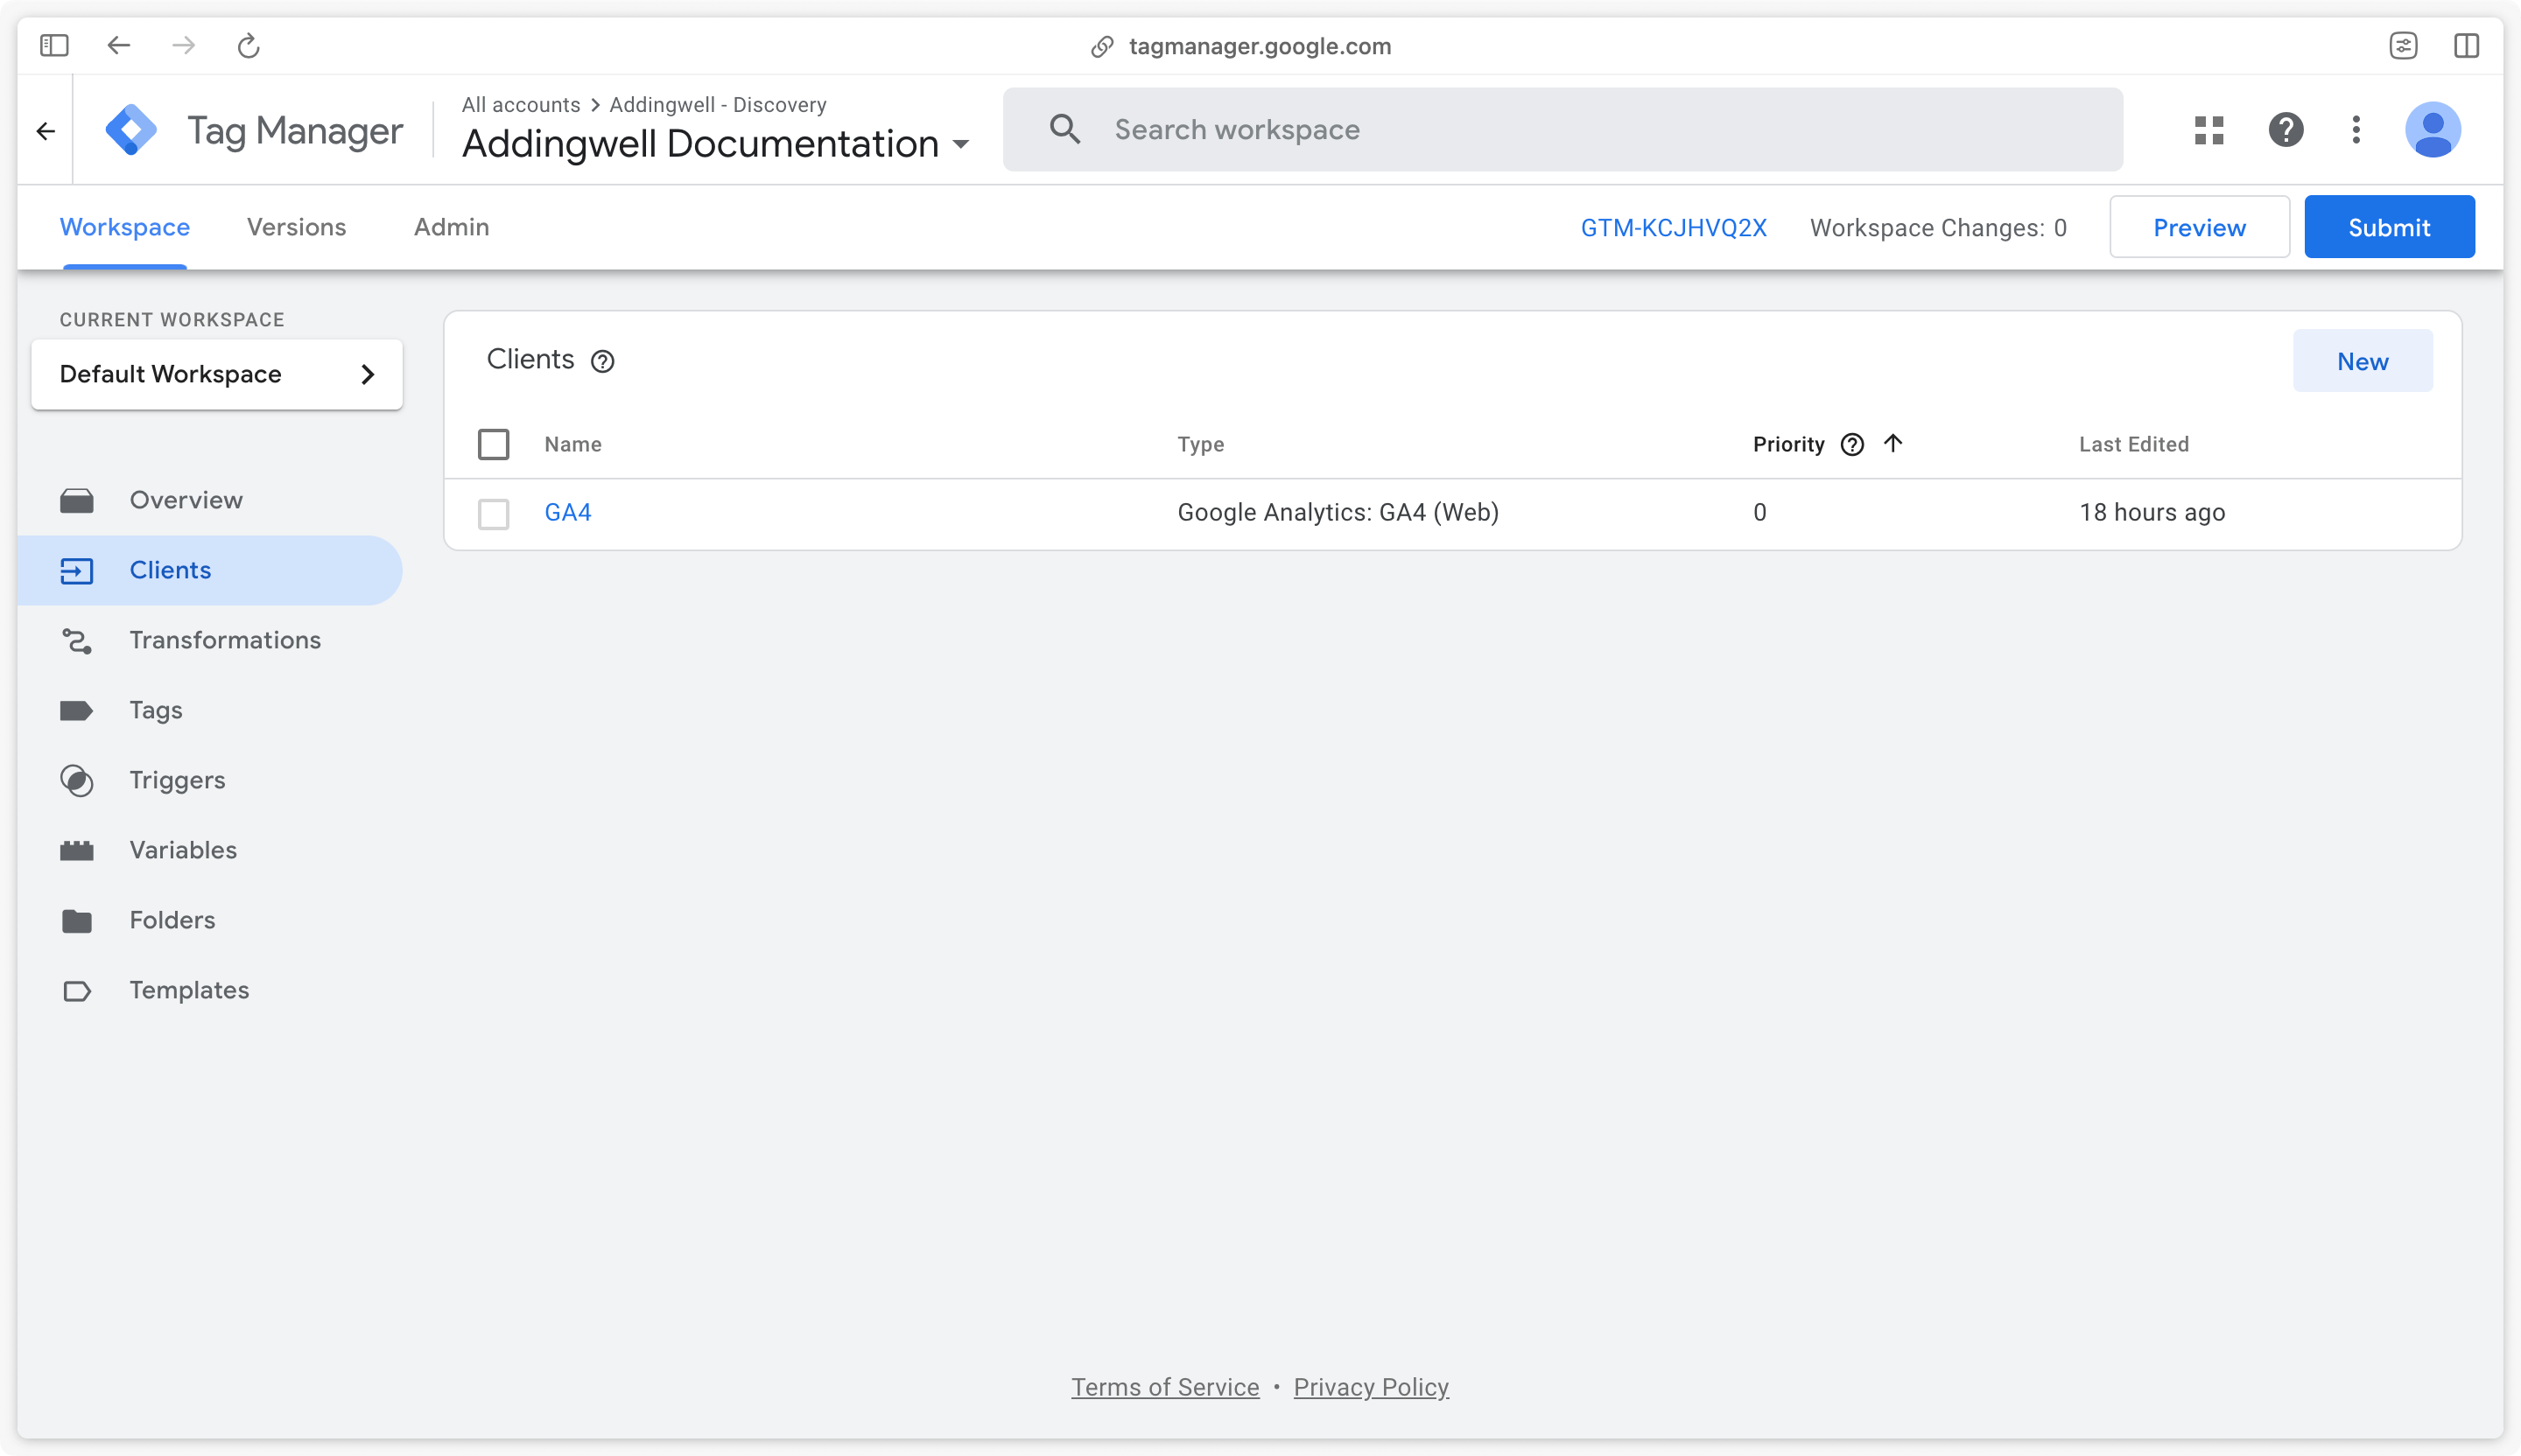Viewport: 2521px width, 1456px height.
Task: Click the Workspace Changes: 0 text
Action: 1938,228
